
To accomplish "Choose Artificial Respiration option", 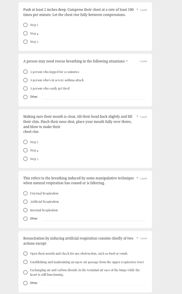I will click(x=25, y=202).
